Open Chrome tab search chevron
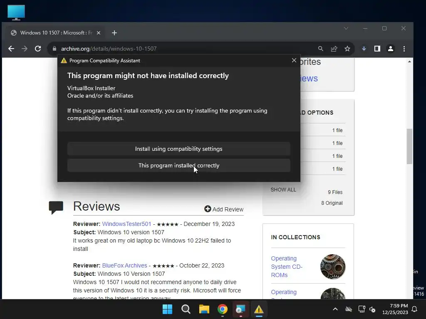This screenshot has width=426, height=319. click(x=346, y=28)
